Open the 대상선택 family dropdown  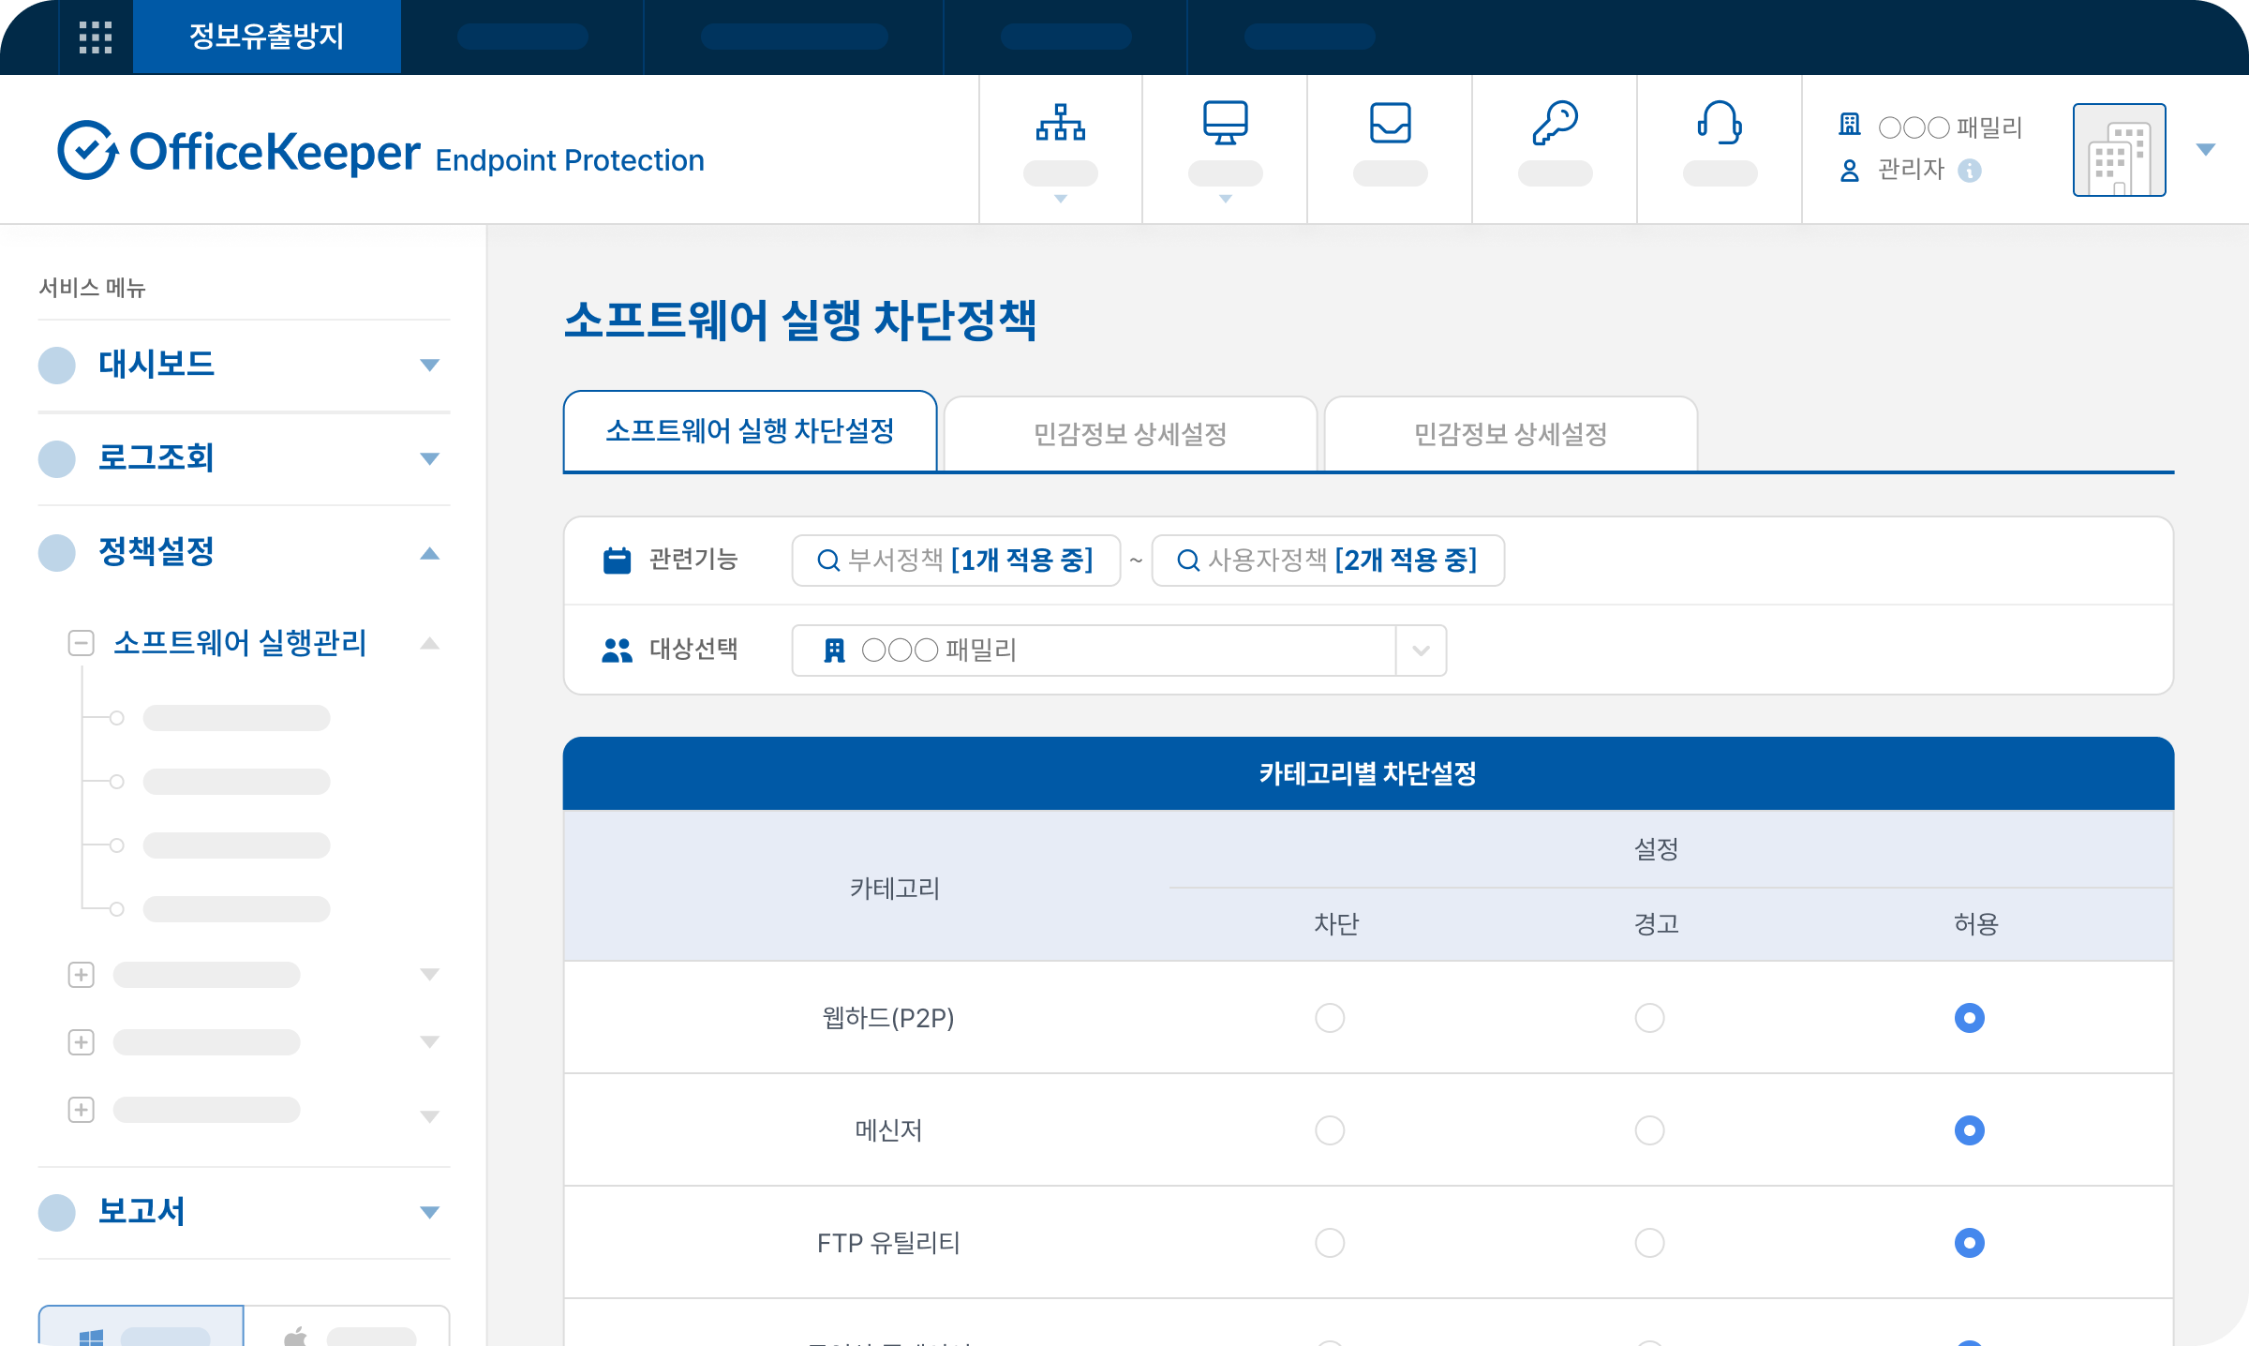click(1421, 651)
